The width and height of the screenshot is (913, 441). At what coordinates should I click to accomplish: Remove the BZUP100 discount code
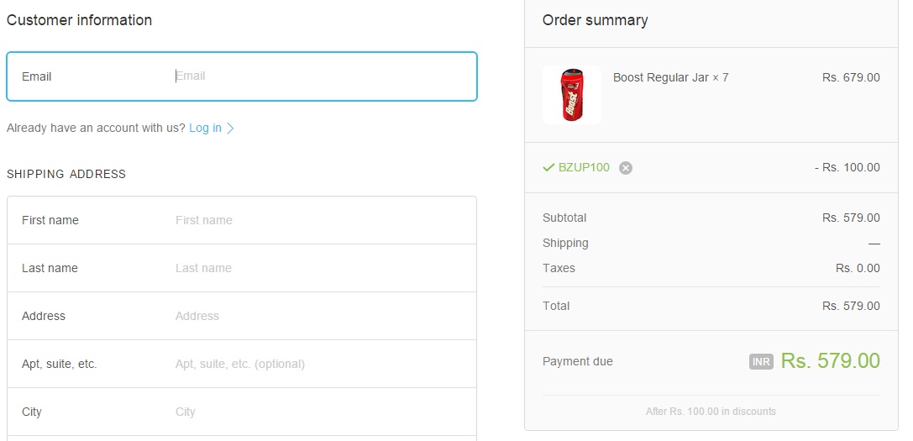pyautogui.click(x=626, y=168)
